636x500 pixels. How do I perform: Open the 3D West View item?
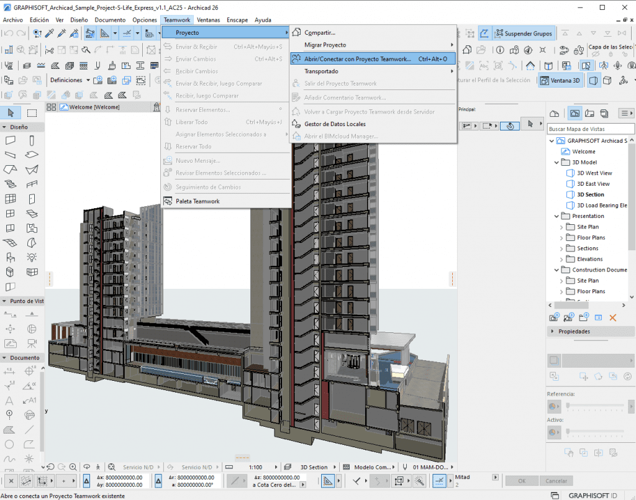point(594,173)
